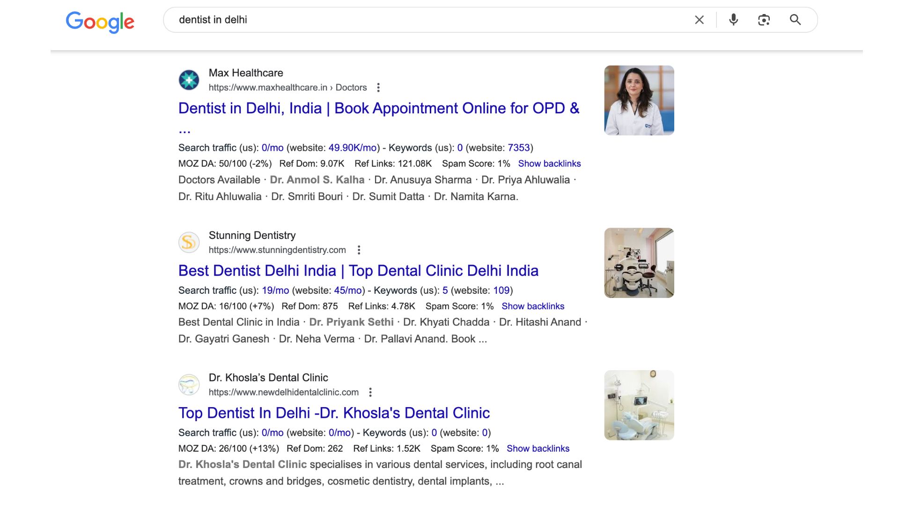Click the '45/mo' website traffic value
The width and height of the screenshot is (899, 506).
pos(348,290)
